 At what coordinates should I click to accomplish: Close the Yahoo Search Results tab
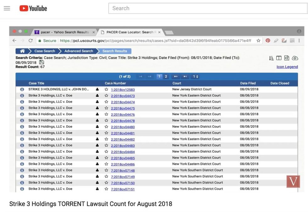94,32
